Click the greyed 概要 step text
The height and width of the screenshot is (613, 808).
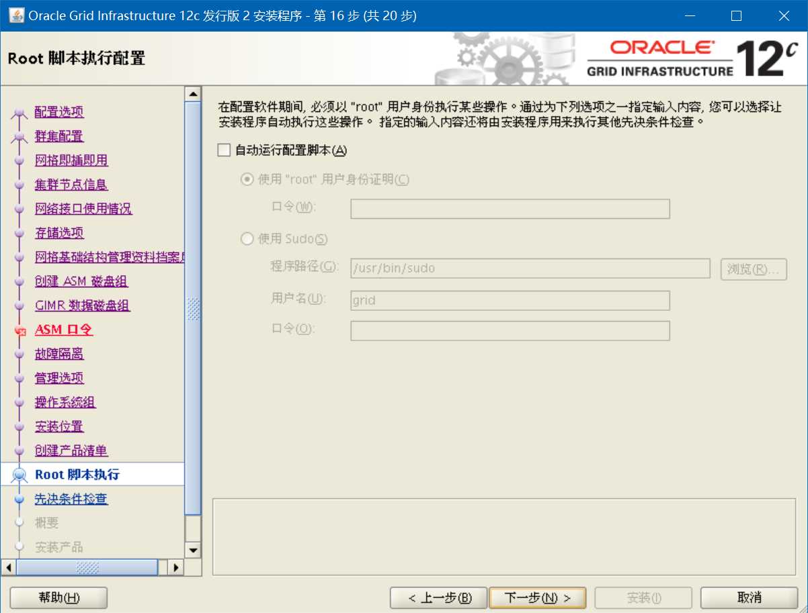(47, 523)
